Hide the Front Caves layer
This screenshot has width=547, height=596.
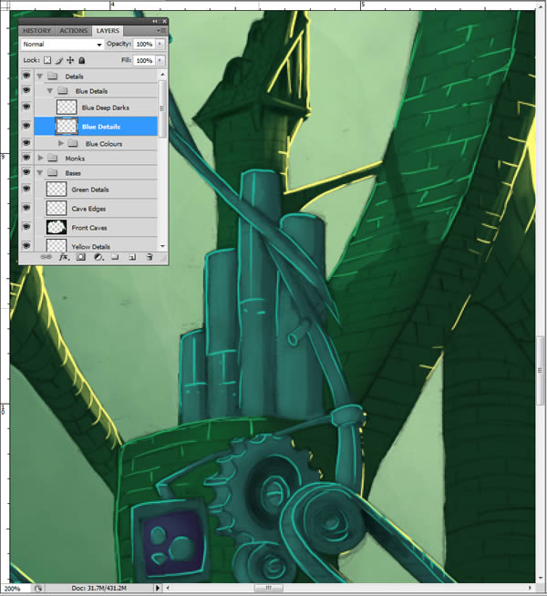coord(26,227)
